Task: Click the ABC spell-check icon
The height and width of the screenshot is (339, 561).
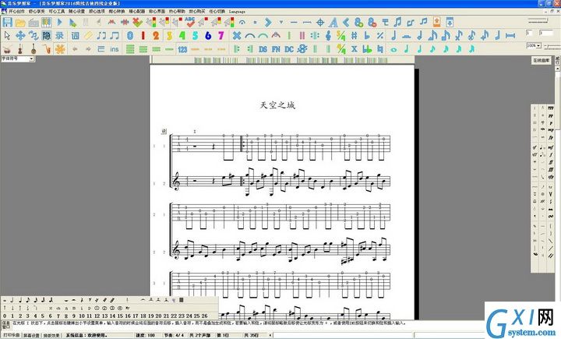Action: (x=190, y=22)
